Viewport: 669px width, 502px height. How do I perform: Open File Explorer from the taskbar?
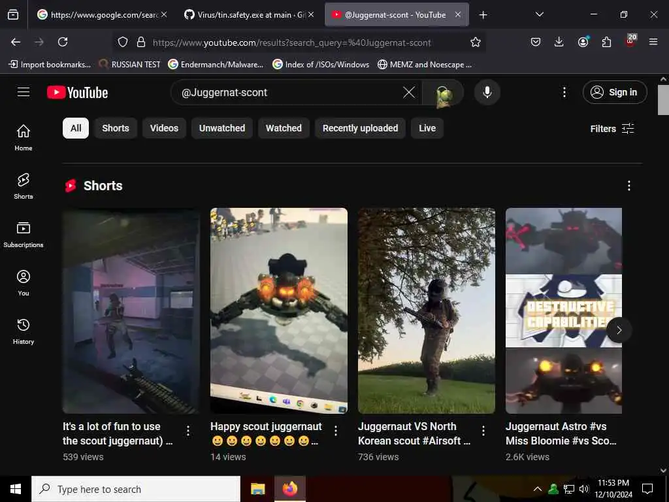click(257, 489)
